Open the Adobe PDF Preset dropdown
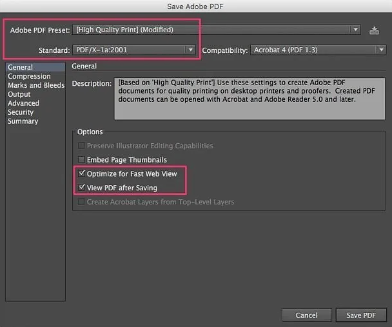Screen dimensions: 392x327 tap(217, 30)
